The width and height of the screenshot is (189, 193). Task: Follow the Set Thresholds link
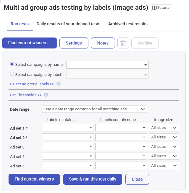[x=26, y=95]
